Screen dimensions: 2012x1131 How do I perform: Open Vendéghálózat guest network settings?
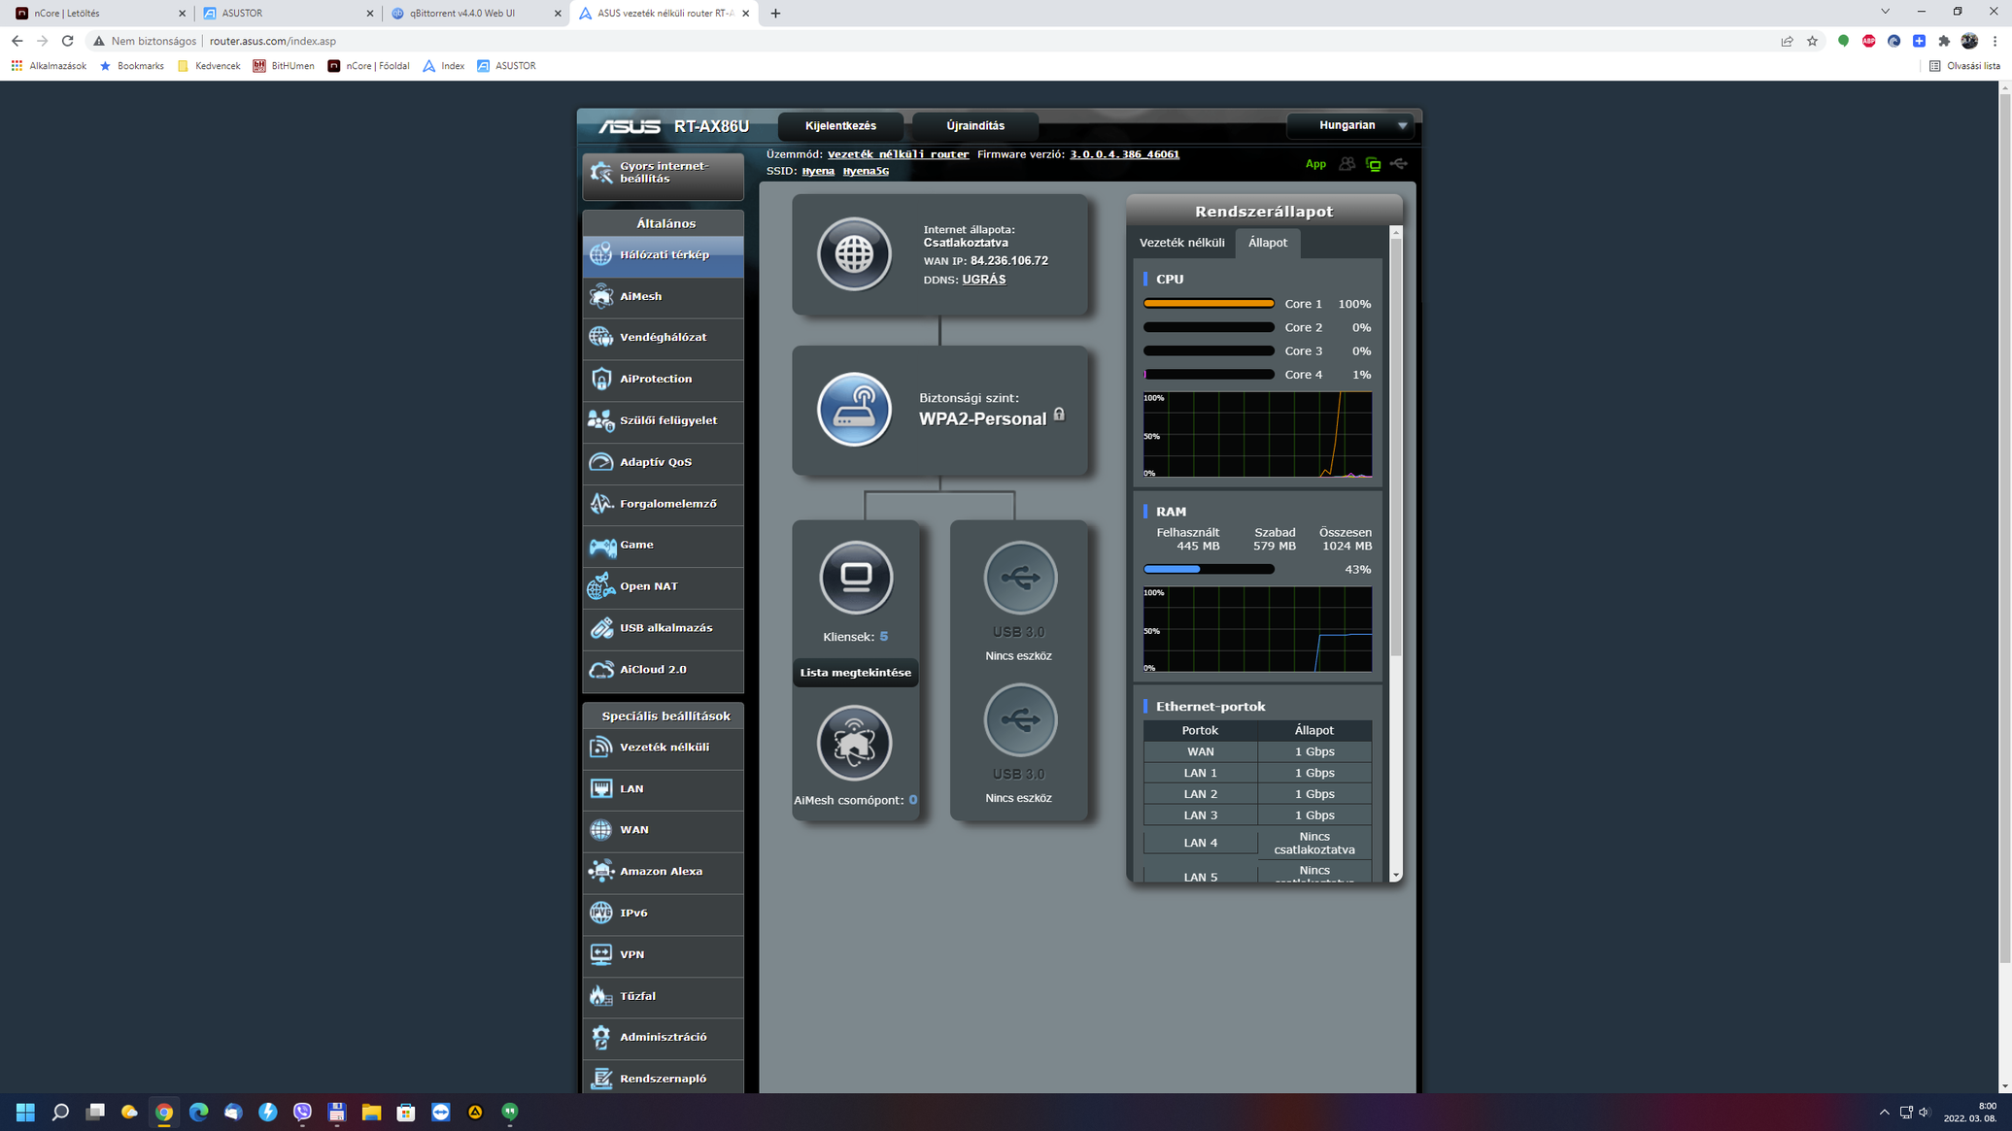(664, 338)
